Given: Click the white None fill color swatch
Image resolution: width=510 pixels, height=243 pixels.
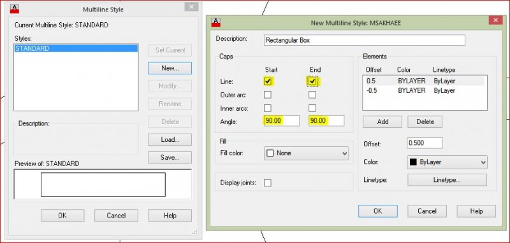Looking at the screenshot, I should pyautogui.click(x=270, y=153).
